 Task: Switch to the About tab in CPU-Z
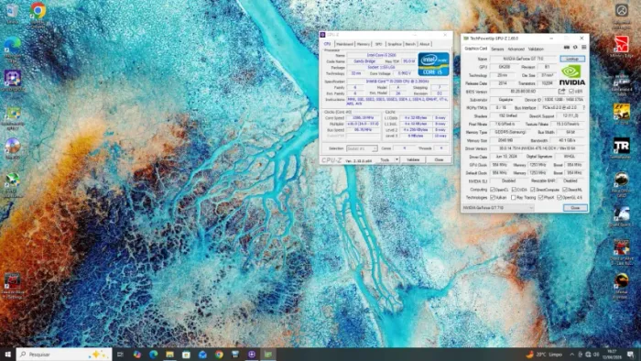425,44
